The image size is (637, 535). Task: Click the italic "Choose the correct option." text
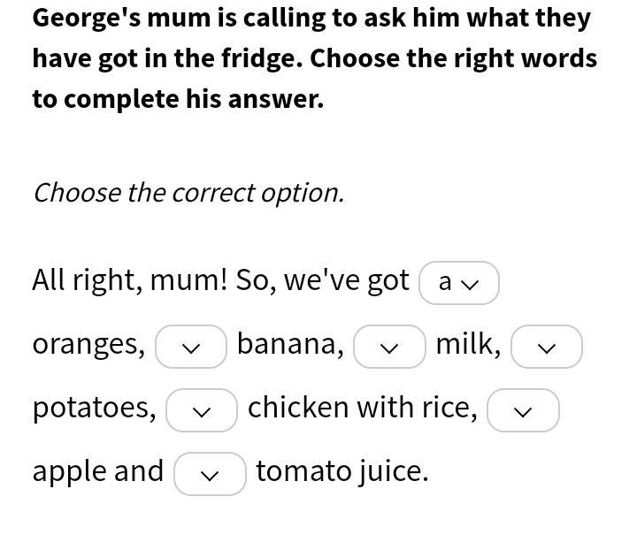[189, 193]
